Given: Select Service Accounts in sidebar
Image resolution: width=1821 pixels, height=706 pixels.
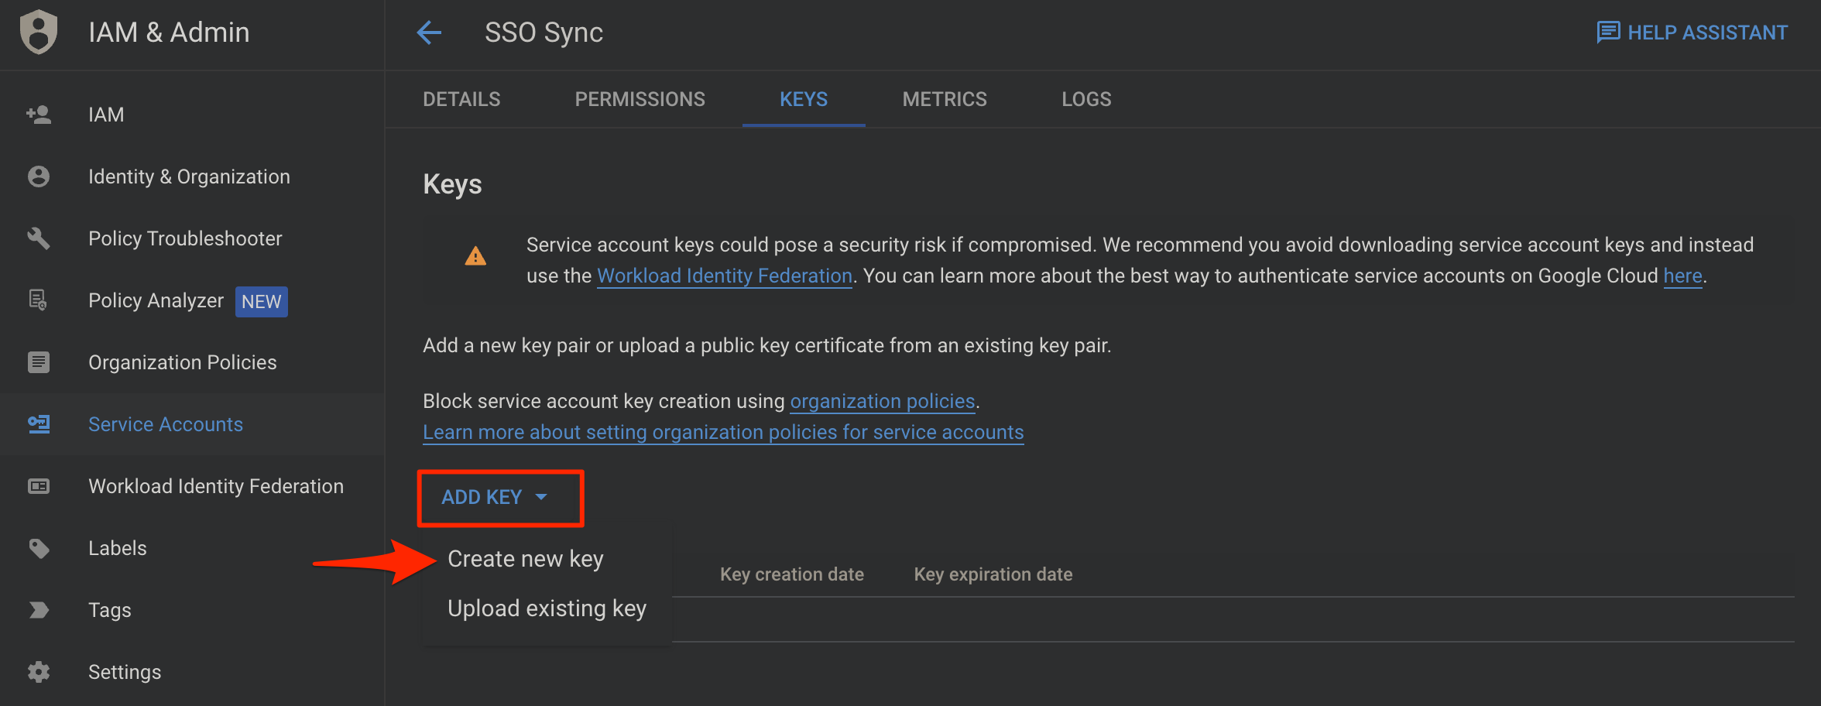Looking at the screenshot, I should (x=166, y=424).
